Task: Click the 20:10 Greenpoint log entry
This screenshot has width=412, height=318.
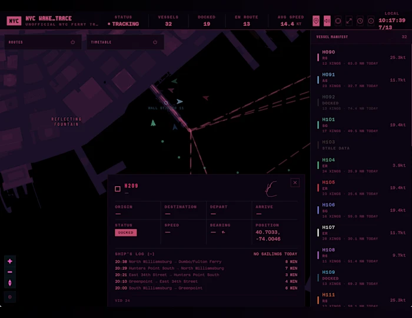Action: pyautogui.click(x=206, y=281)
